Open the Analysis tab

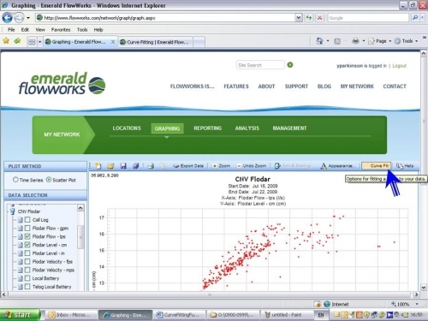(247, 128)
